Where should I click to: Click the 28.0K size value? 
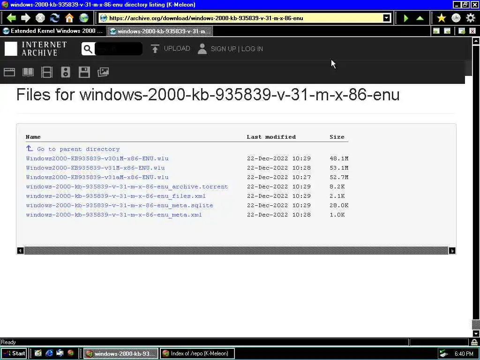[339, 205]
